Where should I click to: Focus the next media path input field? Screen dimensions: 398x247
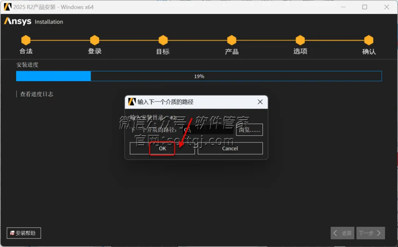coord(208,130)
